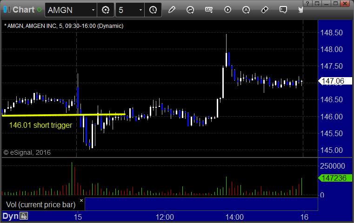Expand the AMGN symbol dropdown arrow
The height and width of the screenshot is (223, 354).
coord(93,10)
